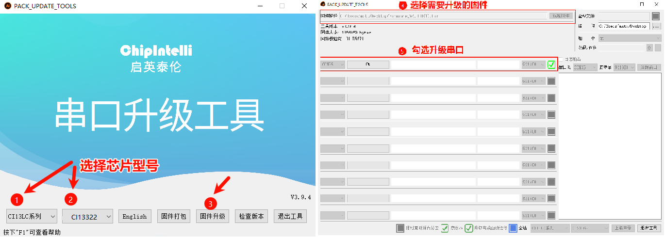Click the V3.9.4 version label
Viewport: 665px width, 238px height.
coord(300,197)
